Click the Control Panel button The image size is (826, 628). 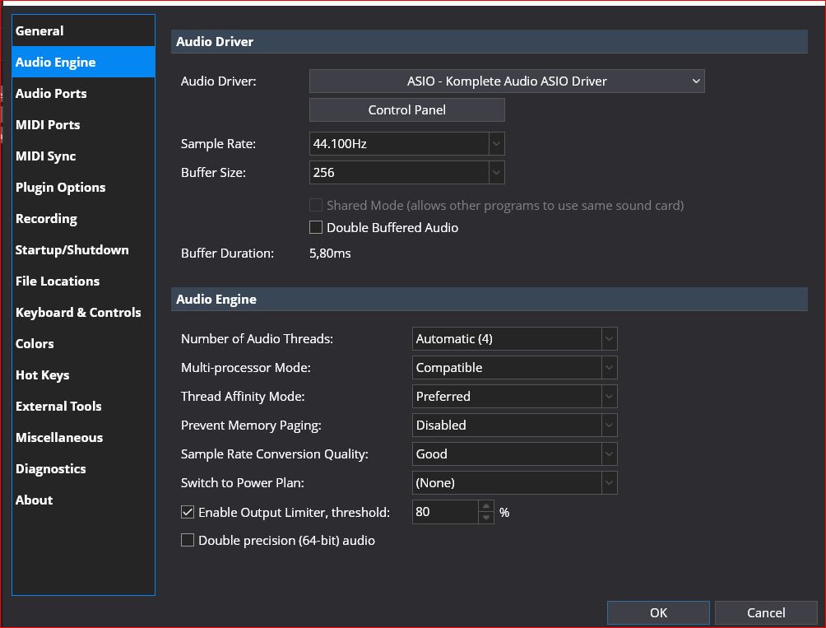click(406, 109)
